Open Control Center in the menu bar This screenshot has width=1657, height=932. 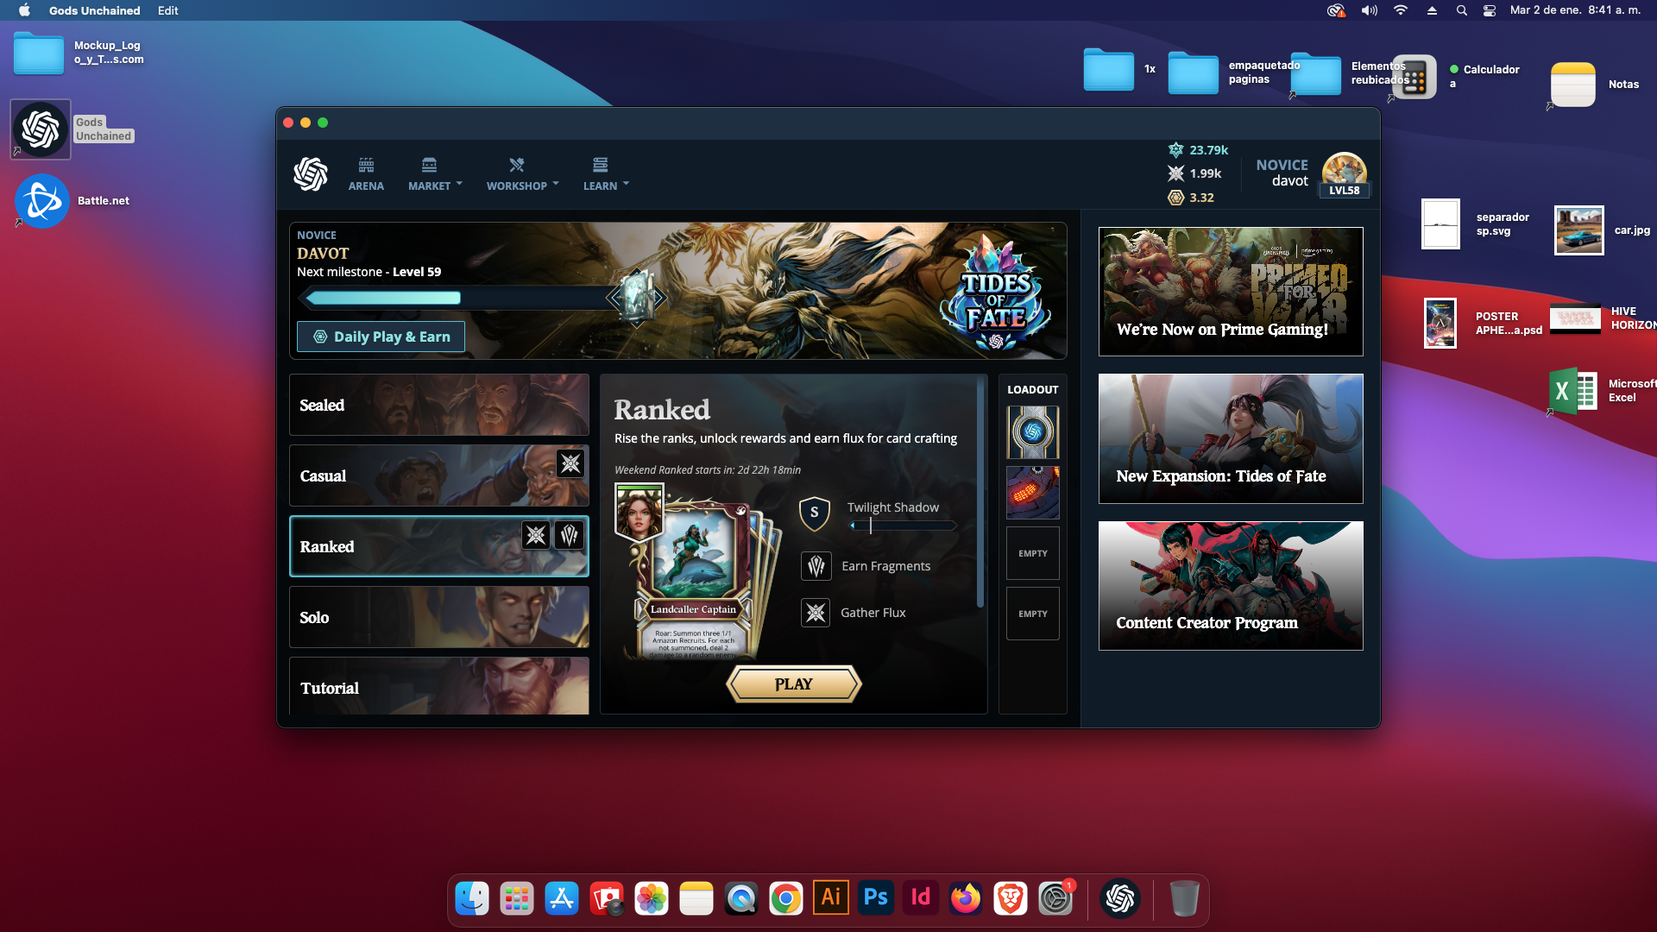tap(1490, 10)
